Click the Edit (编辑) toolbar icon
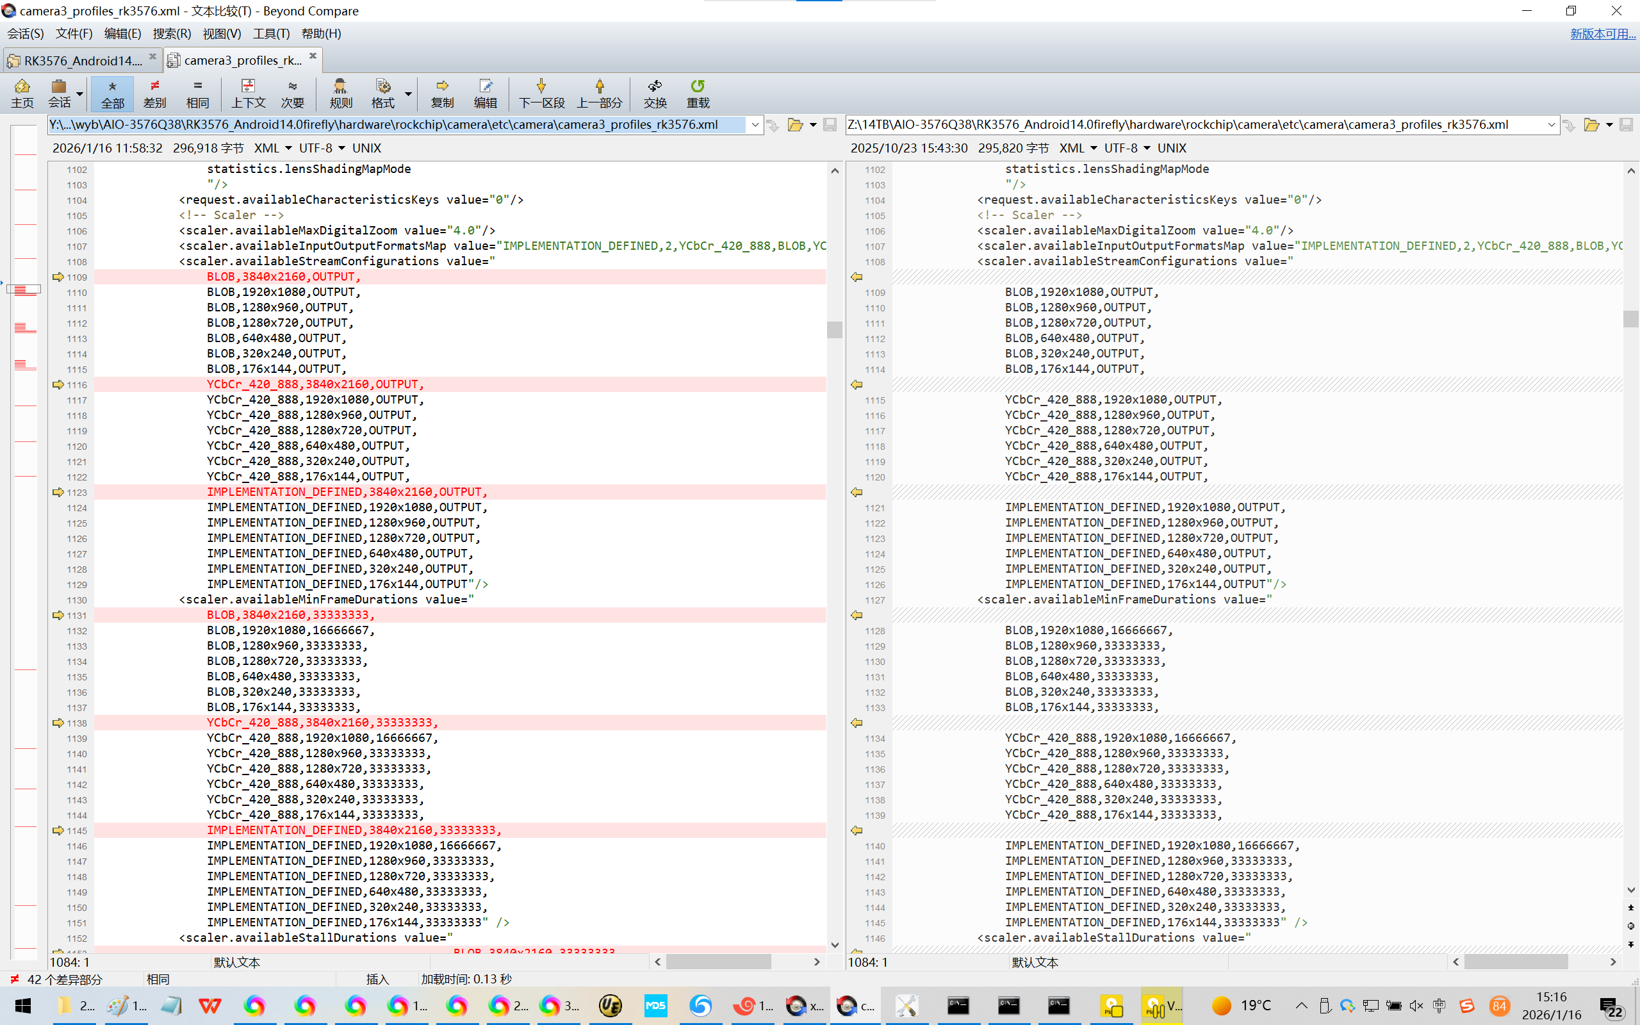 pos(484,93)
